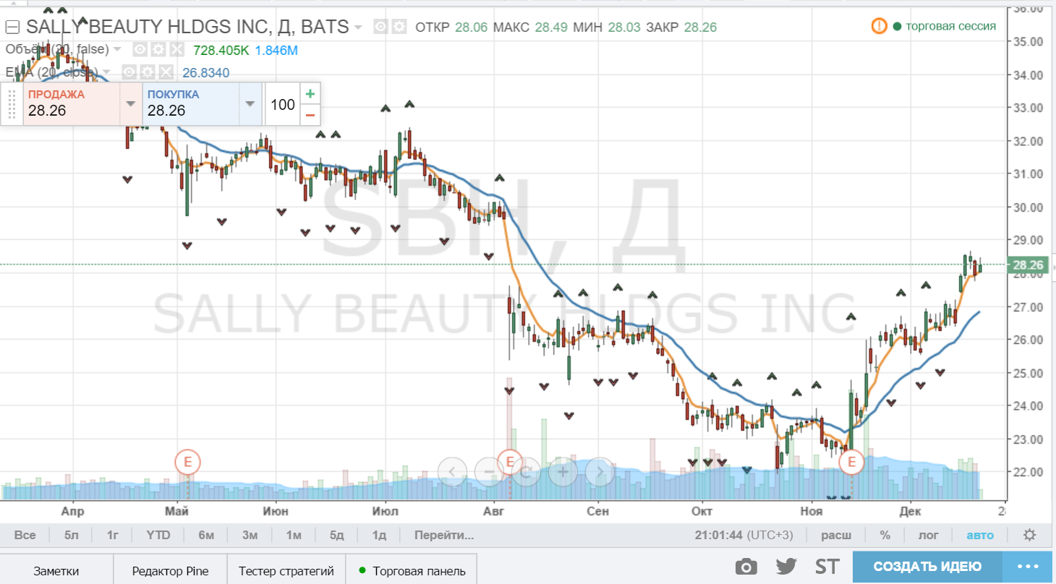Open chart scale settings gear icon
Viewport: 1056px width, 584px height.
1029,536
